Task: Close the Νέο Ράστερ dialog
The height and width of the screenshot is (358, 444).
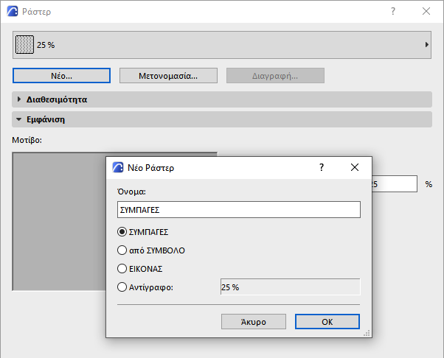Action: (x=355, y=168)
